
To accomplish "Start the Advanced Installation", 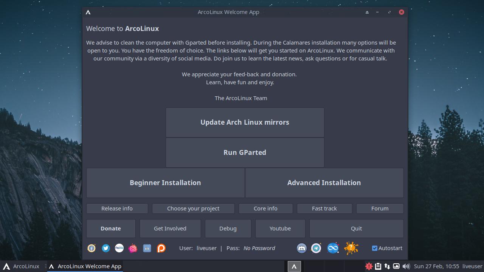I will (324, 183).
